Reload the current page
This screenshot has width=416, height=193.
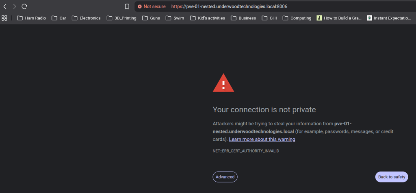click(x=24, y=6)
